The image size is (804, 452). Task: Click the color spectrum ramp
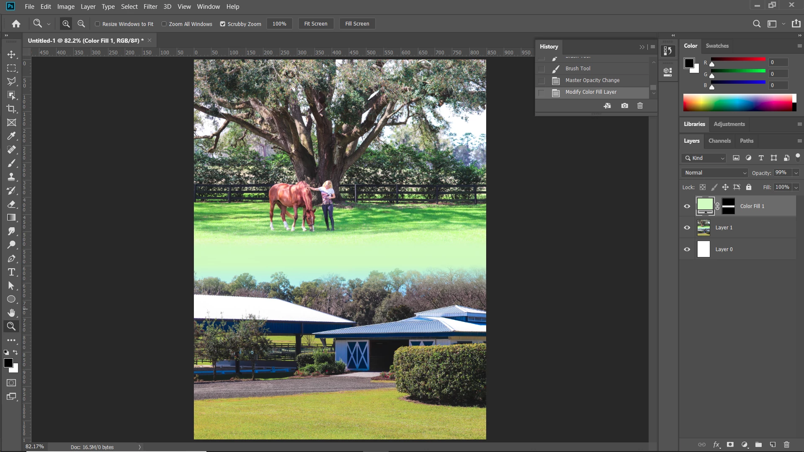[x=737, y=103]
